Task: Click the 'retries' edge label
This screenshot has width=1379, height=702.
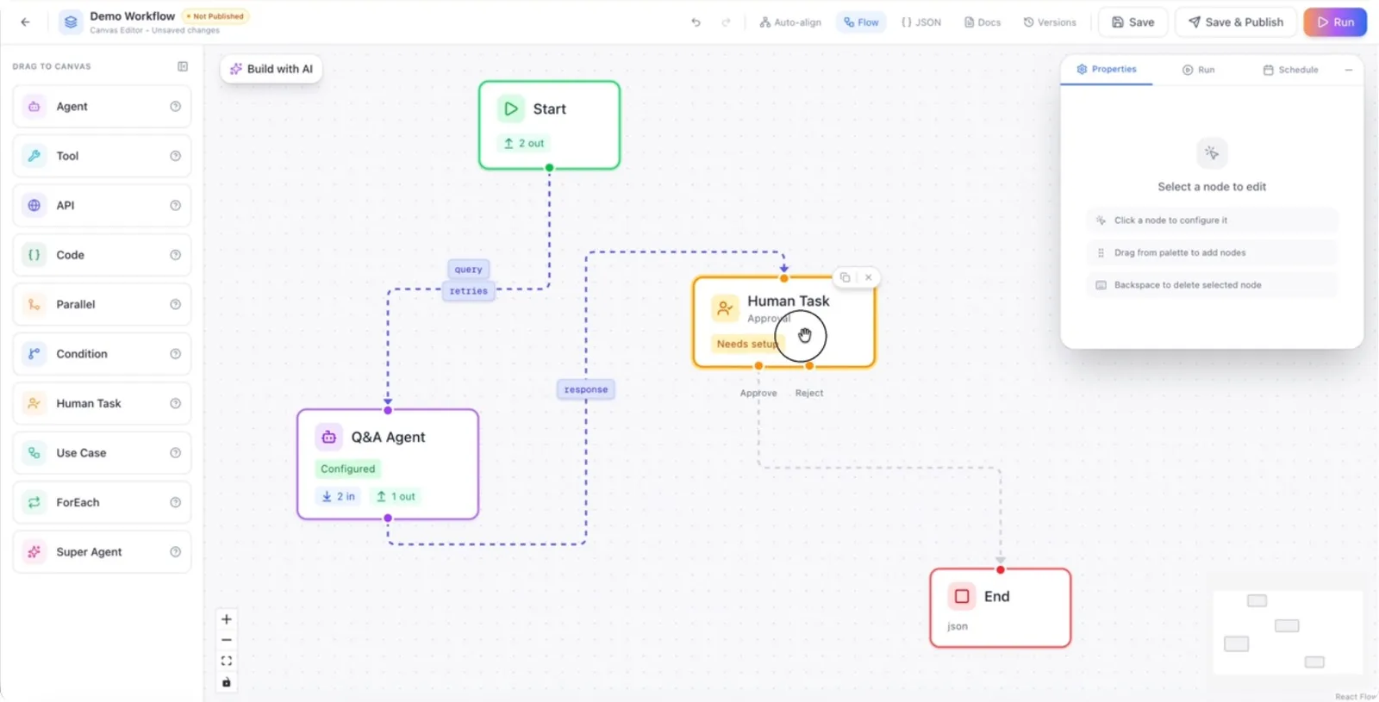Action: click(469, 291)
